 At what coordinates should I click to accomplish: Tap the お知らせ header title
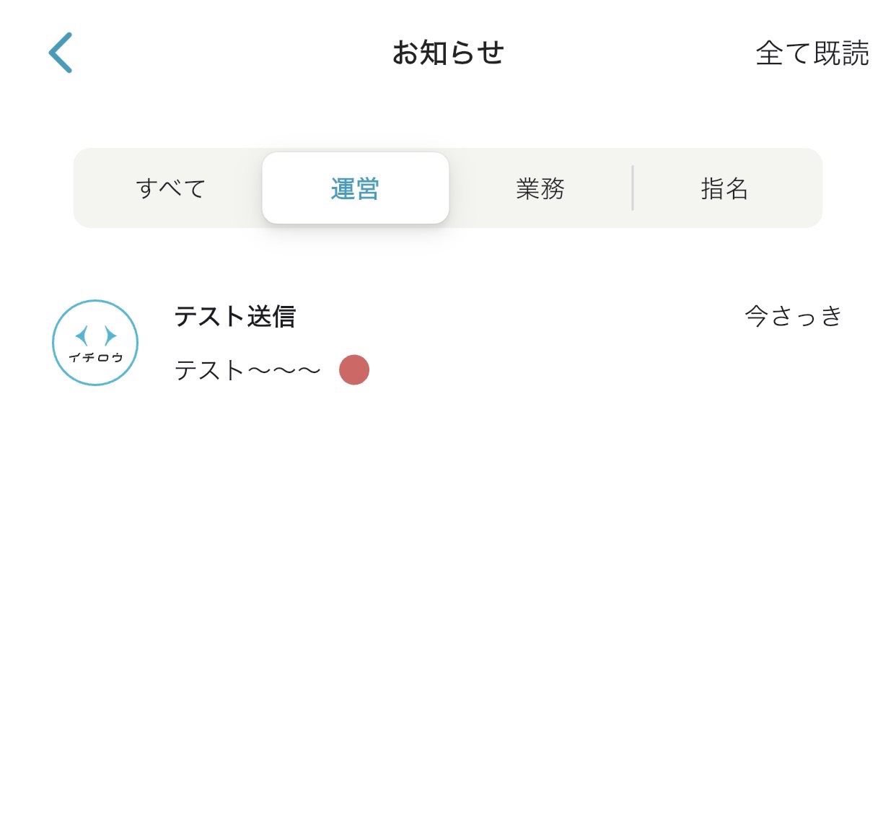click(448, 53)
